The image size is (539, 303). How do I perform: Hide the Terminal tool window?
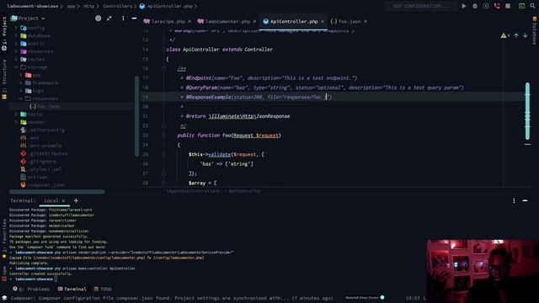[x=525, y=200]
